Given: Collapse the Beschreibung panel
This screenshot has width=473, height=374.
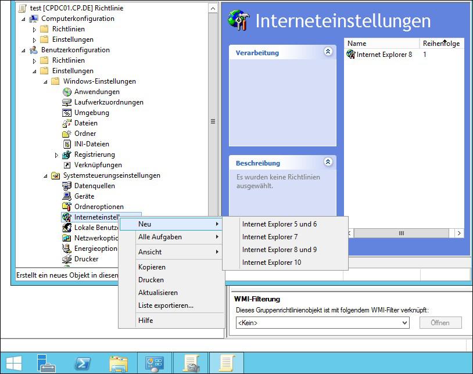Looking at the screenshot, I should [328, 162].
